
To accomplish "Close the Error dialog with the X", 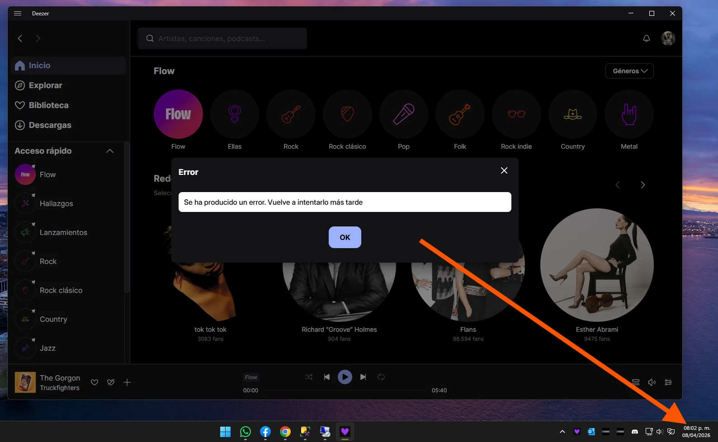I will point(504,170).
